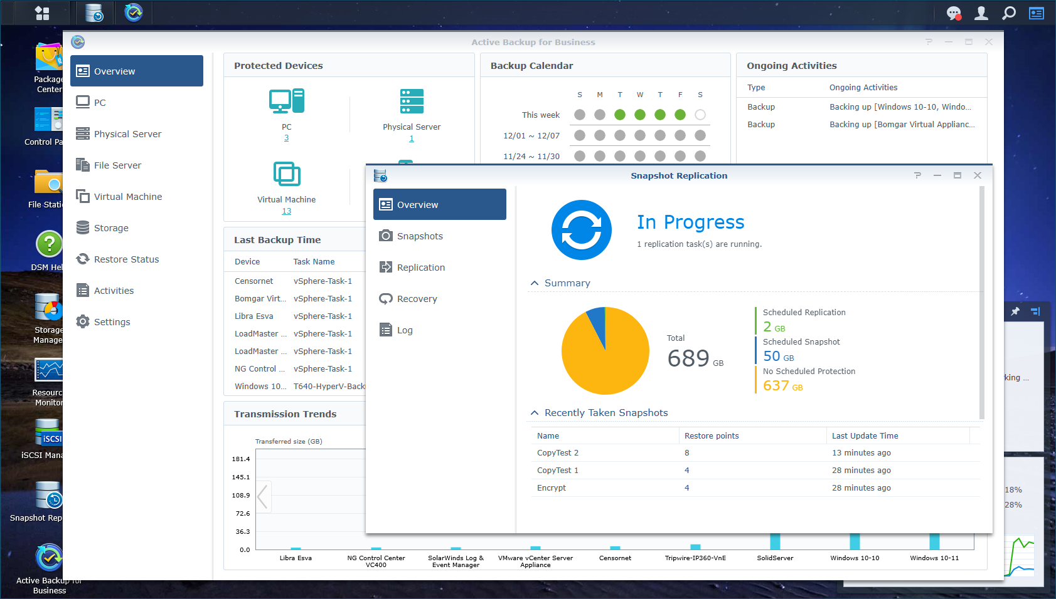1056x599 pixels.
Task: Collapse the Recently Taken Snapshots section
Action: pyautogui.click(x=535, y=413)
